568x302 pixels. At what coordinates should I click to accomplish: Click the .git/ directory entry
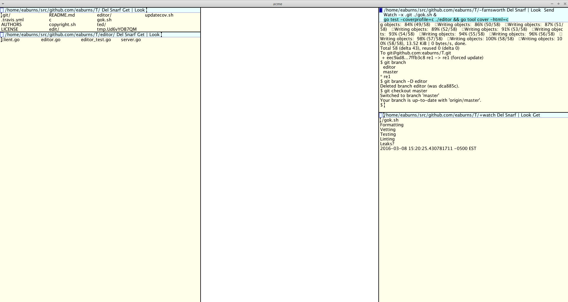6,15
